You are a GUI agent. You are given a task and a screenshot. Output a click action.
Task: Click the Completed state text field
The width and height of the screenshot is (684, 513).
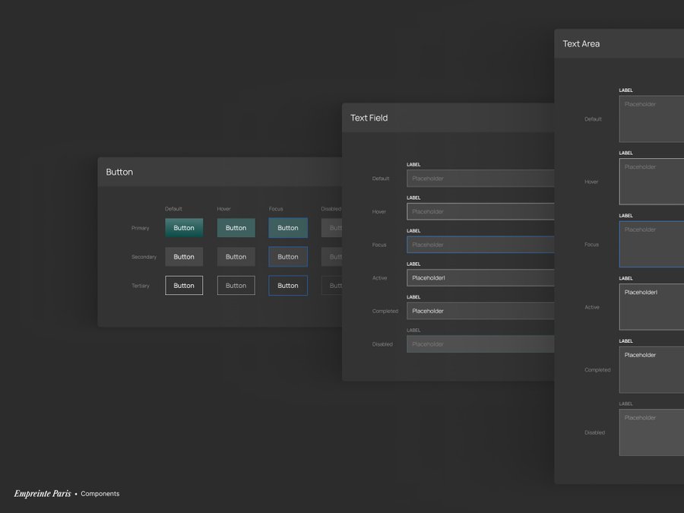click(x=480, y=311)
